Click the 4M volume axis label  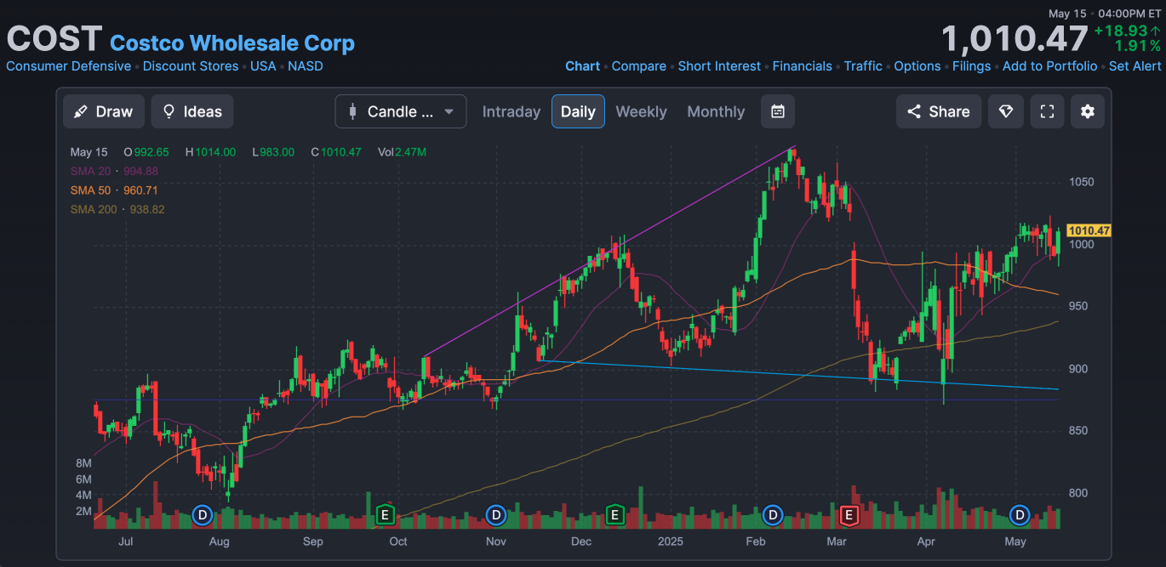[83, 496]
